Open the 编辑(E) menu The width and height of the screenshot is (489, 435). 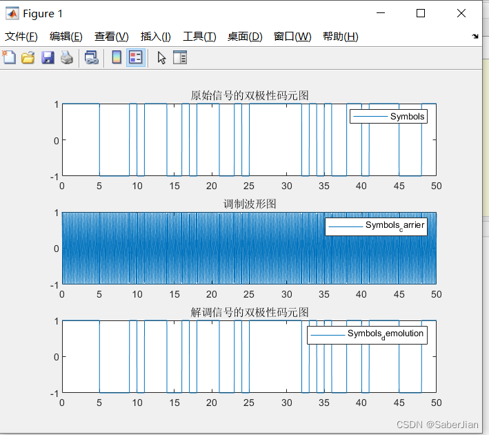click(x=66, y=37)
